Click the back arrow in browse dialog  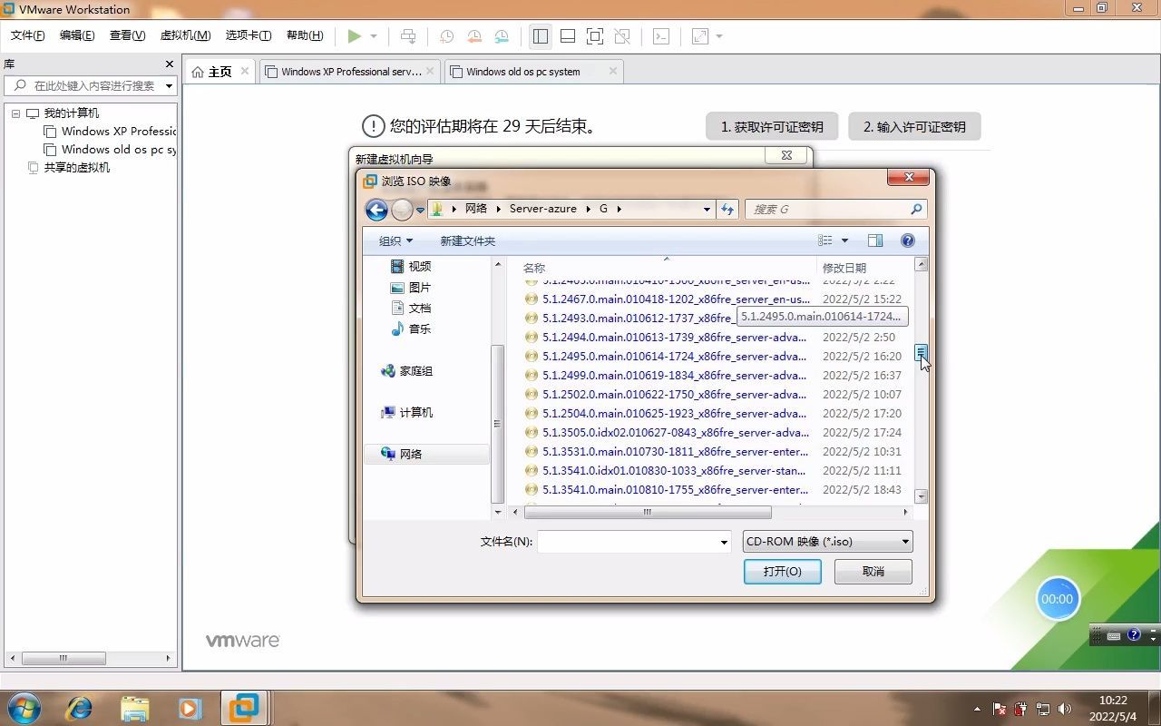pos(376,210)
